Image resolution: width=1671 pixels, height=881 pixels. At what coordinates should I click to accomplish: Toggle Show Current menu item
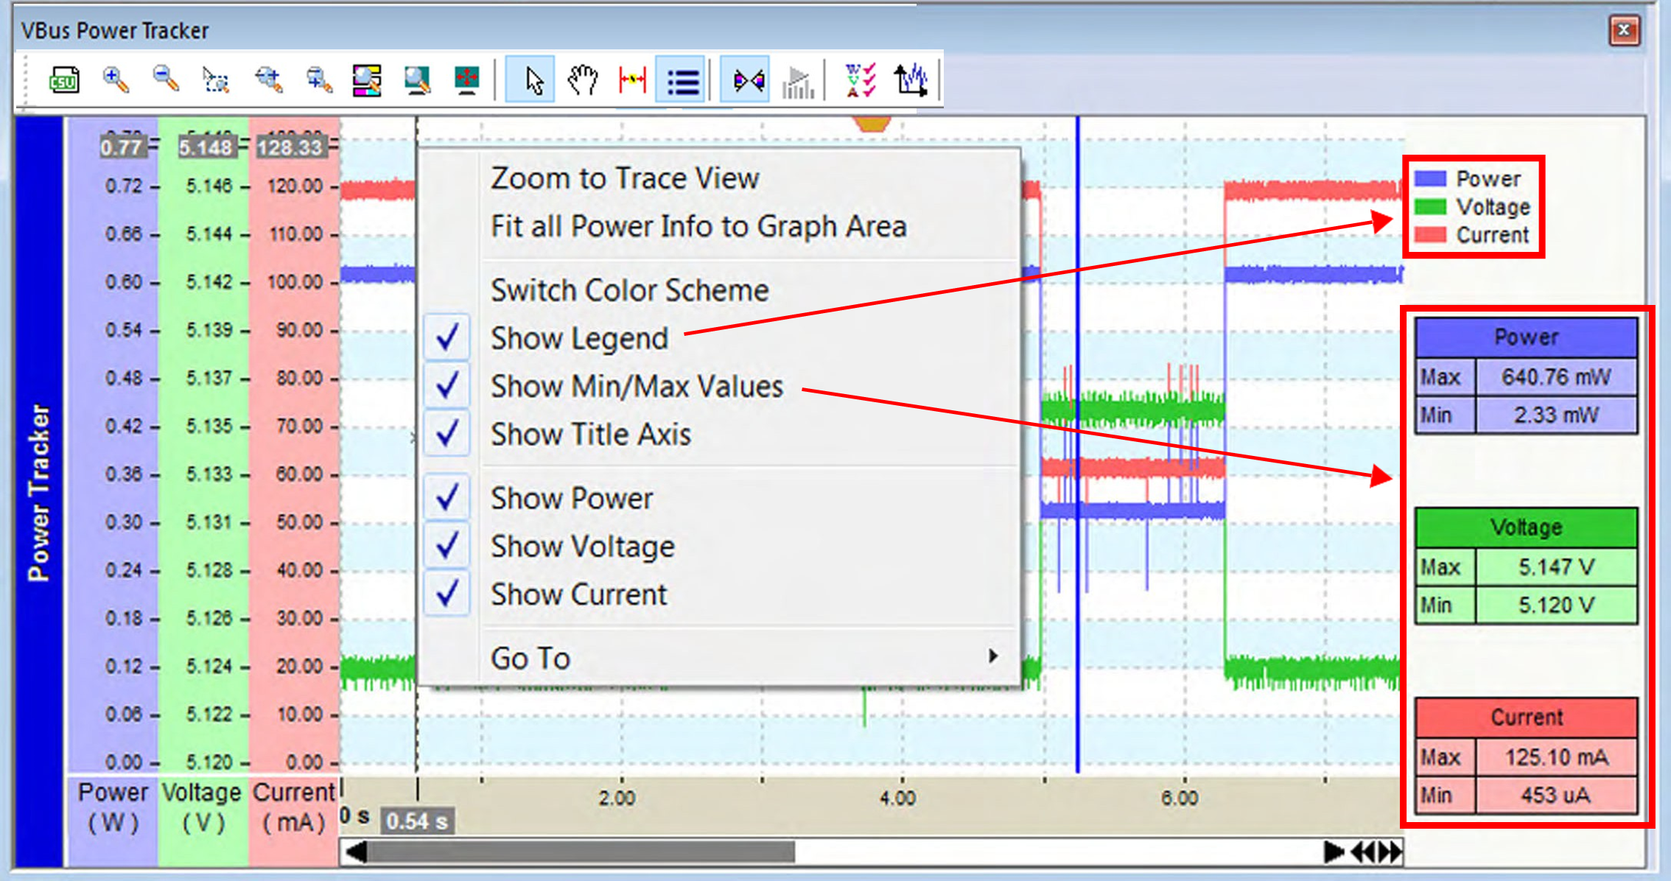click(578, 594)
